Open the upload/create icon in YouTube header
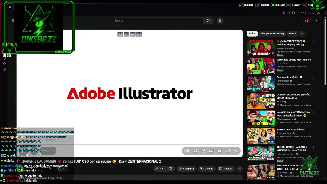The image size is (327, 184). pyautogui.click(x=298, y=21)
